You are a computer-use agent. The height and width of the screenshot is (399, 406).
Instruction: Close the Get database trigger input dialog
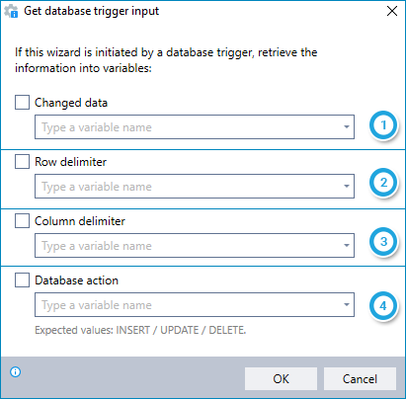click(392, 11)
